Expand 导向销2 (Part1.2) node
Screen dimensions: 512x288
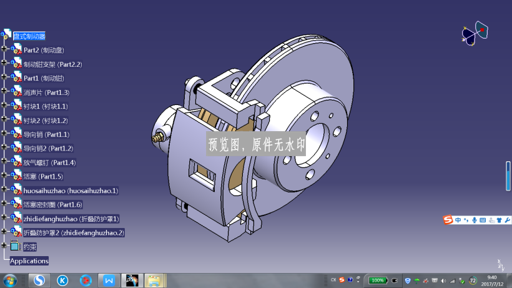4,147
